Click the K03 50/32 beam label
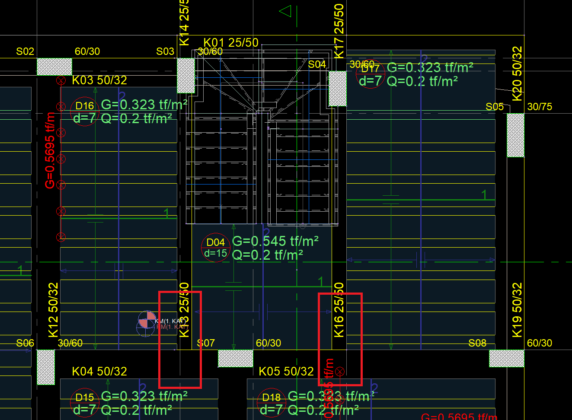 (99, 80)
